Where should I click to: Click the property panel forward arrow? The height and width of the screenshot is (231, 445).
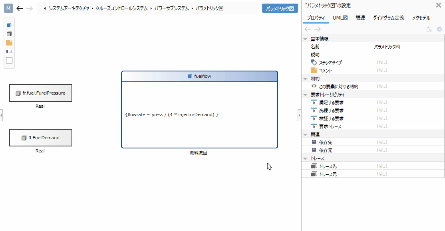tap(317, 29)
